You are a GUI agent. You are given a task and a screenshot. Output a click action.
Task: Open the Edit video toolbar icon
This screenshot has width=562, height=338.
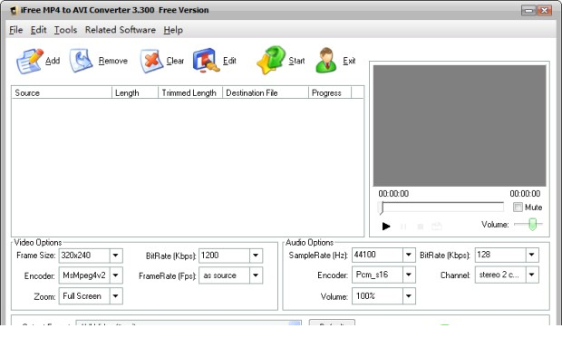click(206, 61)
